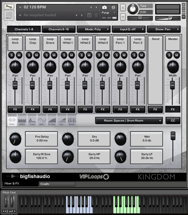Image resolution: width=188 pixels, height=215 pixels.
Task: Solo the Loop Clap channel
Action: coord(29,55)
